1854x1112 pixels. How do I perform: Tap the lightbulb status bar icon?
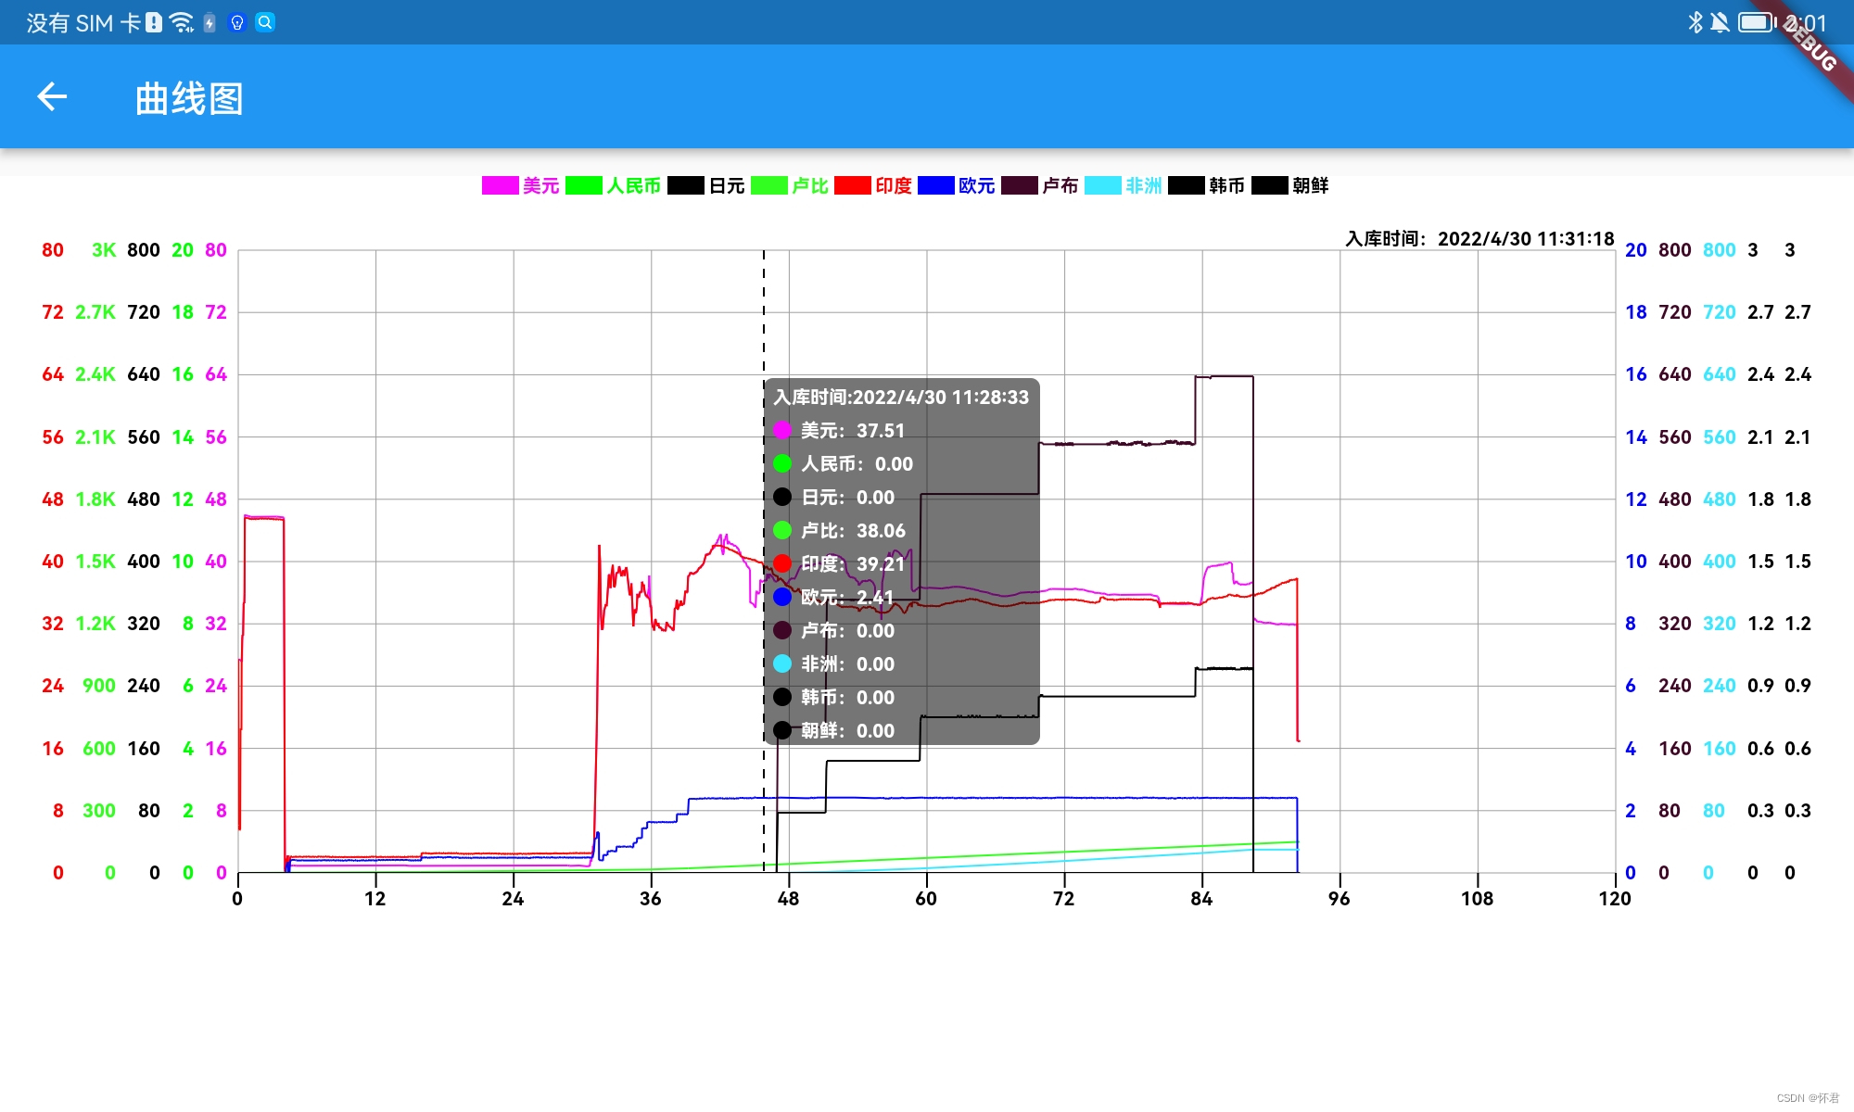[x=237, y=22]
